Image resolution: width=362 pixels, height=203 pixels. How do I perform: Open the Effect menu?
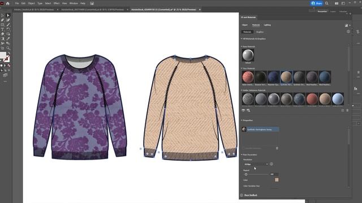pos(57,3)
